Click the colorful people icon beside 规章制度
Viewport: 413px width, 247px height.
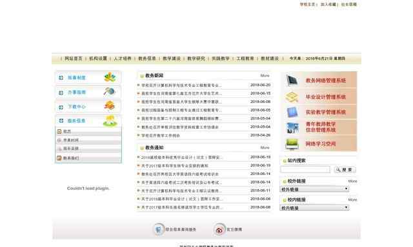[110, 77]
